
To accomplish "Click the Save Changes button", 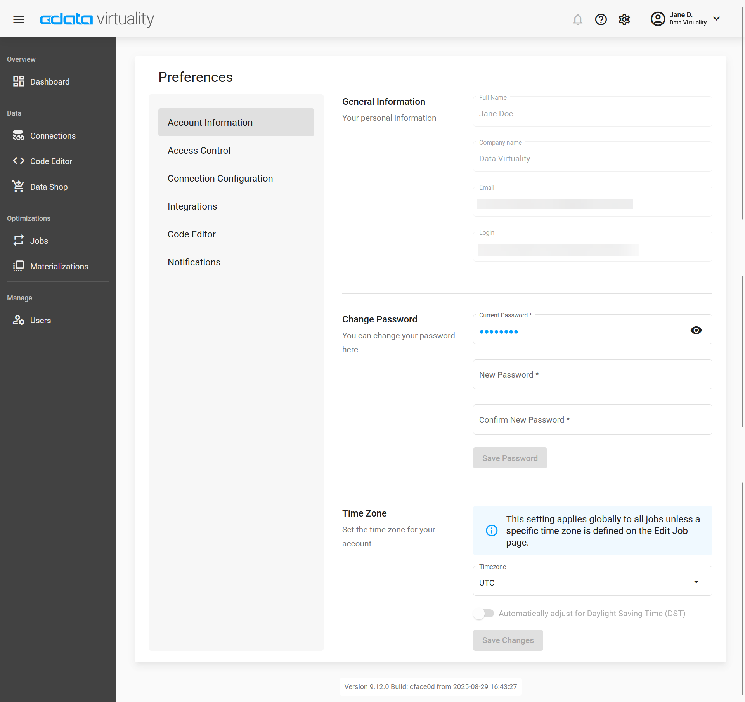I will (508, 640).
